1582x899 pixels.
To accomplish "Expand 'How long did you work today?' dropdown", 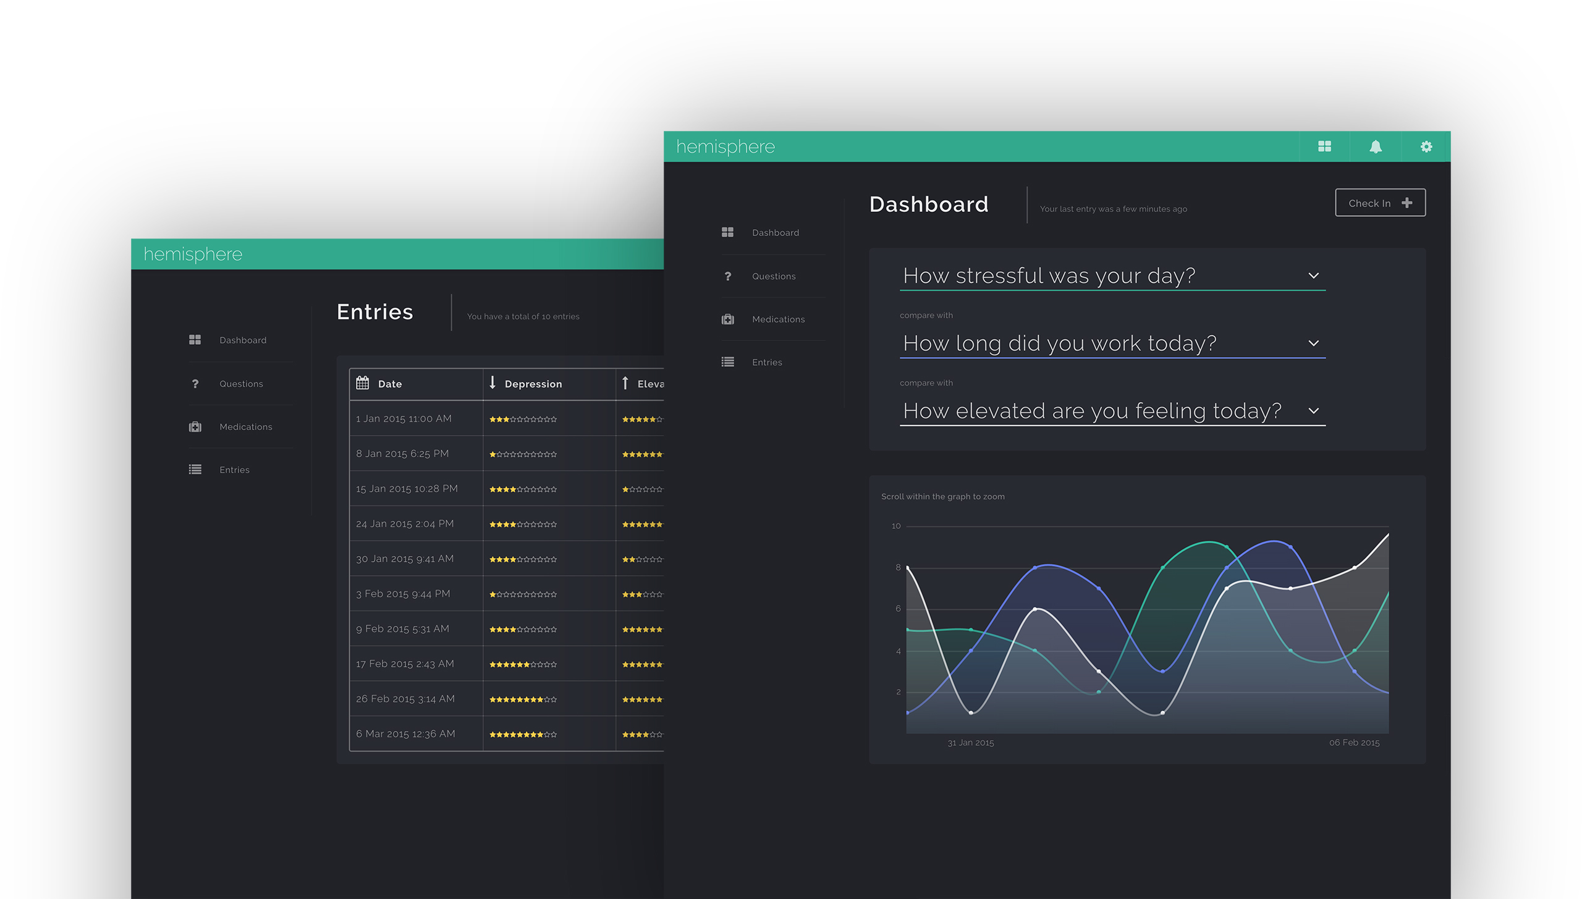I will (1313, 343).
